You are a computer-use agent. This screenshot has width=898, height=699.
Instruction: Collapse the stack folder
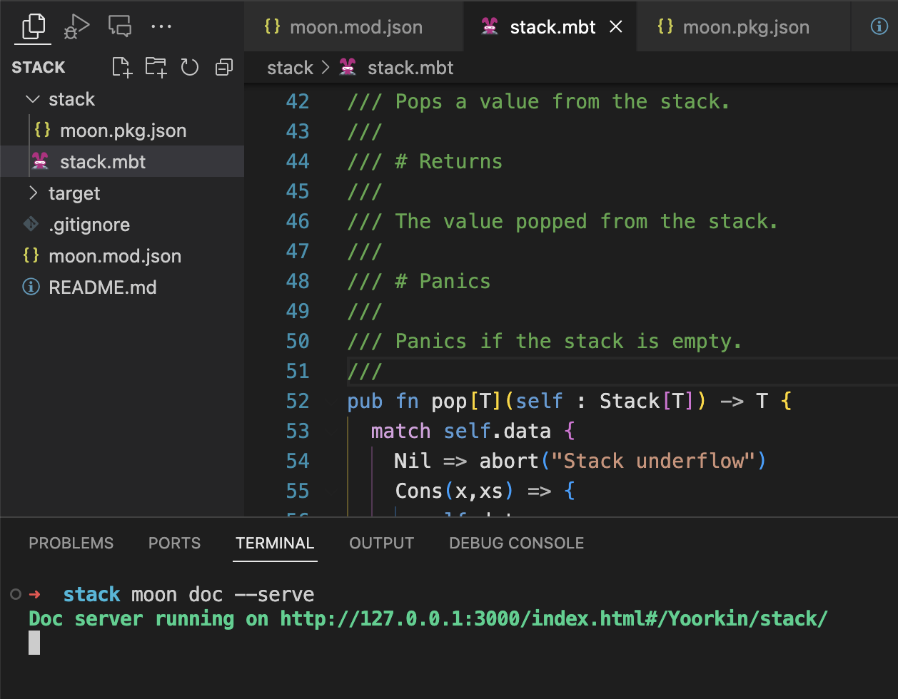click(x=33, y=99)
